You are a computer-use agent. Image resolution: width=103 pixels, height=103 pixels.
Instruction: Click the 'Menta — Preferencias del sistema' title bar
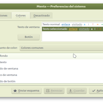(51, 6)
